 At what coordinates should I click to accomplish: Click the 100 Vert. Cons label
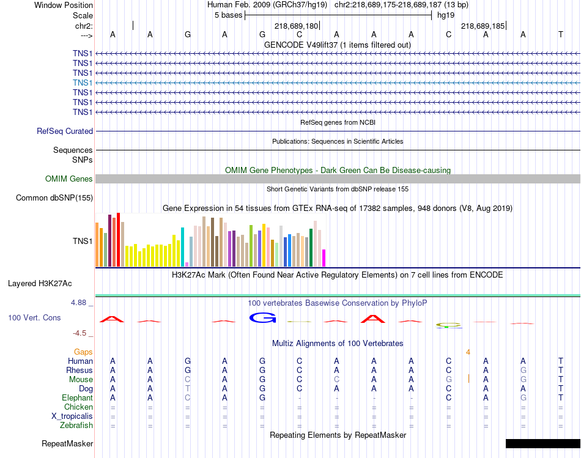pyautogui.click(x=34, y=318)
